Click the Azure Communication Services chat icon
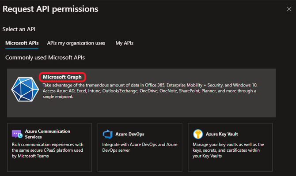This screenshot has height=176, width=296. click(17, 134)
